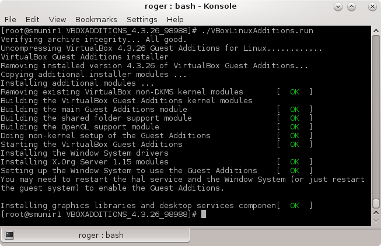The image size is (381, 246).
Task: Maximize the Konsole window
Action: (x=351, y=6)
